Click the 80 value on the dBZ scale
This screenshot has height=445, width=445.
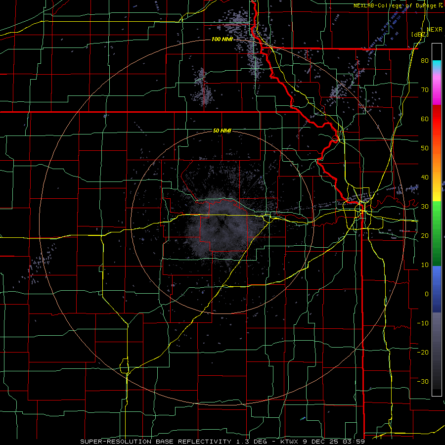425,61
